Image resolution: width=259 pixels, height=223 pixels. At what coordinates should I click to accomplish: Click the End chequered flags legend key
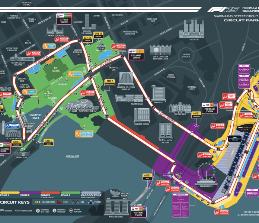pyautogui.click(x=78, y=202)
